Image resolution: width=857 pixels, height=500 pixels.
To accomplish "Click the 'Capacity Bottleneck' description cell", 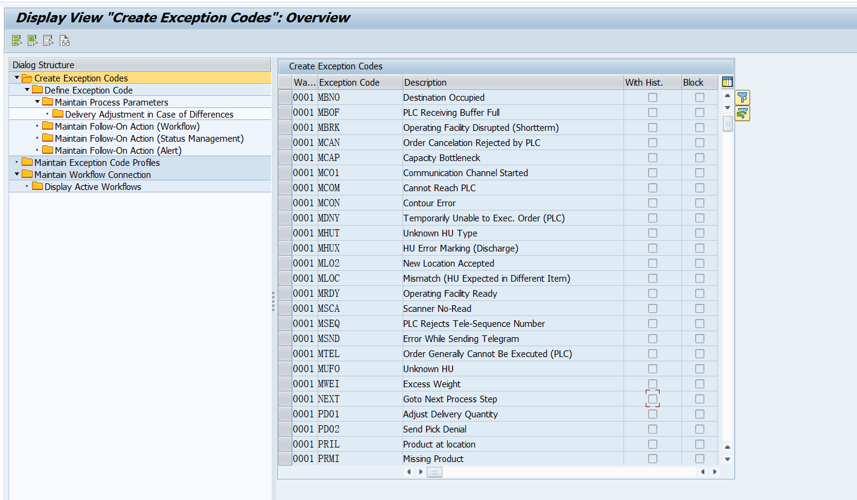I will tap(513, 158).
